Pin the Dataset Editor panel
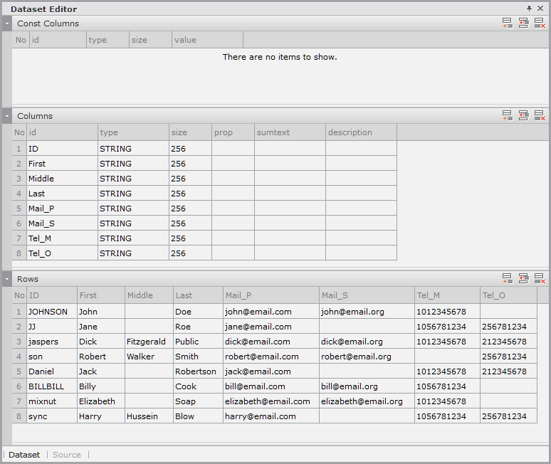 [x=529, y=9]
